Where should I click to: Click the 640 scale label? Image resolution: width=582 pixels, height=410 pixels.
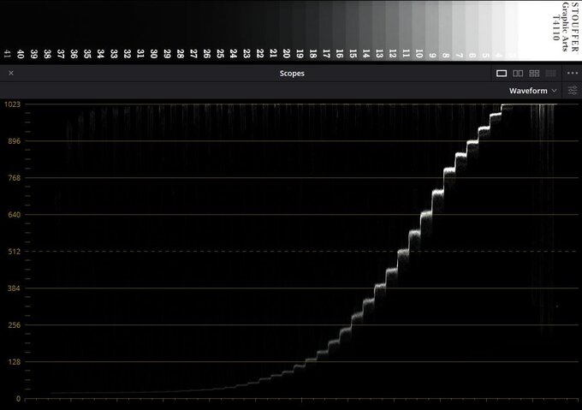(14, 215)
